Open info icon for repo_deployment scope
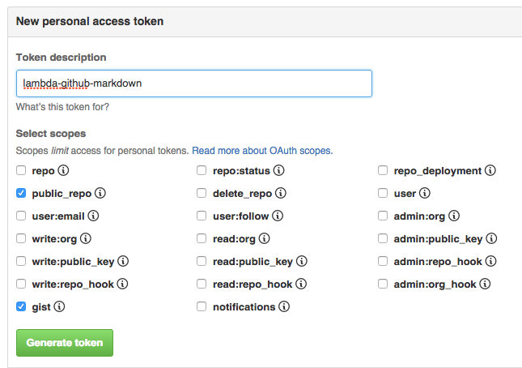 (x=490, y=171)
